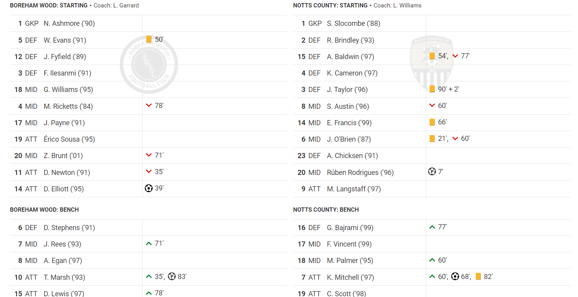Click J. Taylor's yellow card icon
The image size is (578, 297).
[432, 89]
